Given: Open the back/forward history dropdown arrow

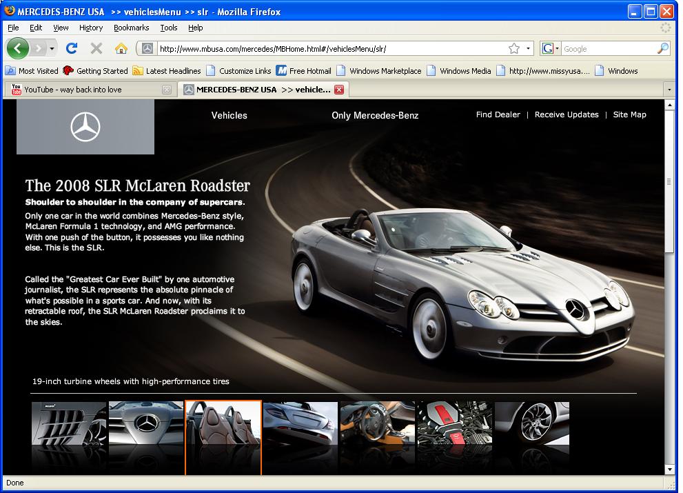Looking at the screenshot, I should click(x=52, y=48).
